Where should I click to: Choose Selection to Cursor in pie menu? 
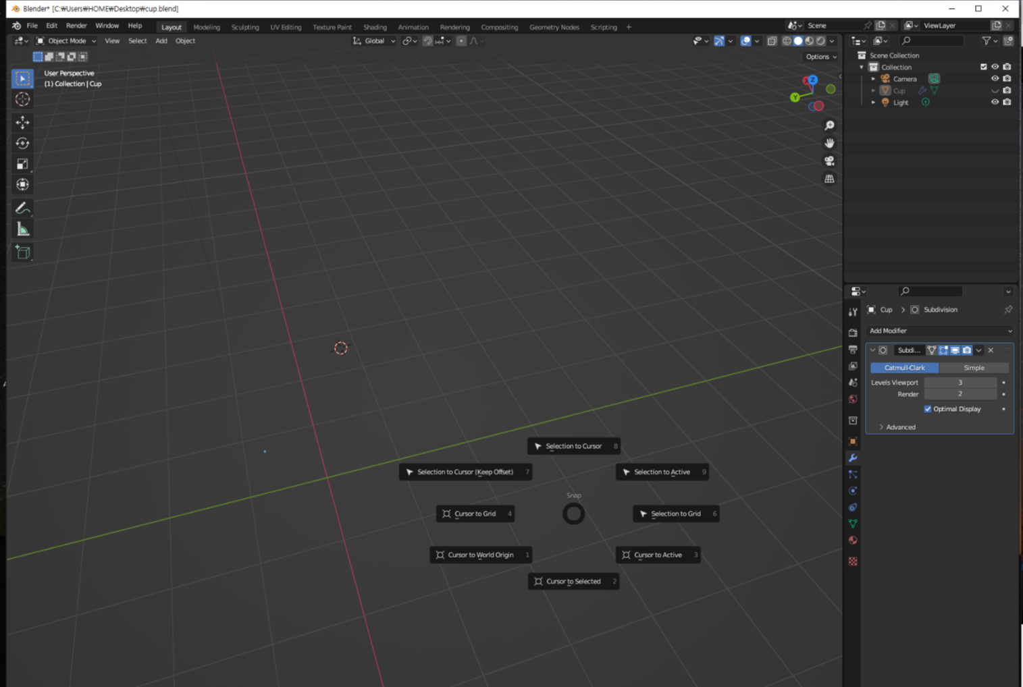click(574, 446)
